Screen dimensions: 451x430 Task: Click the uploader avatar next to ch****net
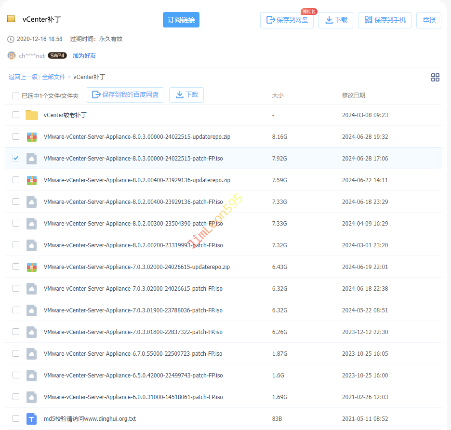[x=12, y=55]
